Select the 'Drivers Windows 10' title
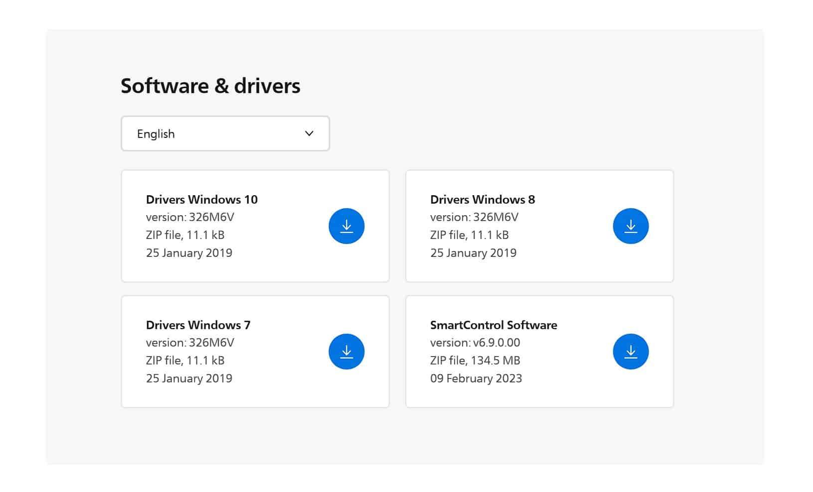The image size is (813, 492). click(x=202, y=200)
